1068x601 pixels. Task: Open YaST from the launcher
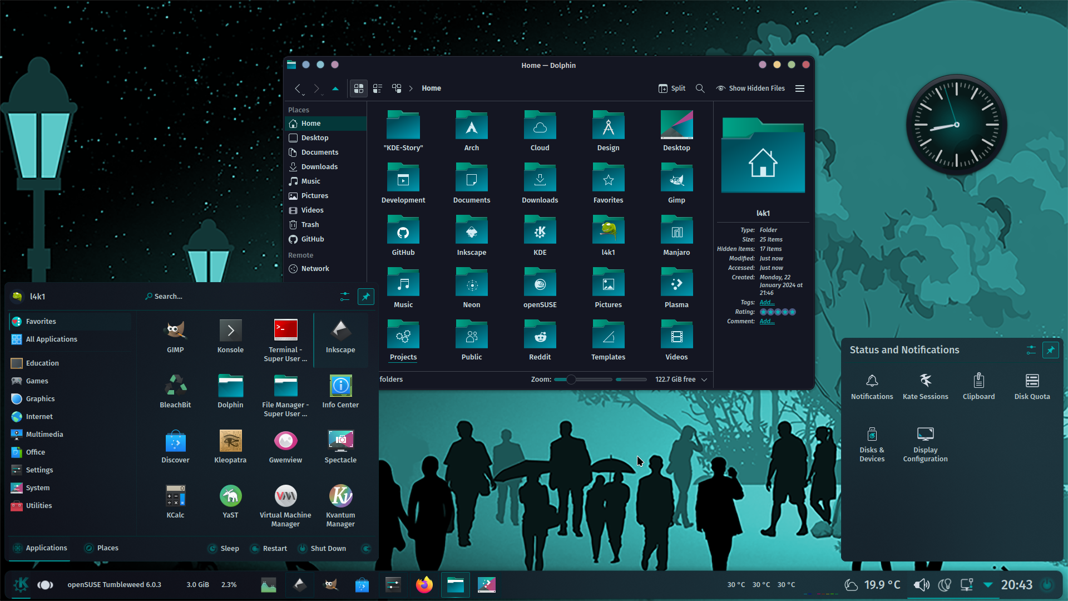tap(230, 502)
